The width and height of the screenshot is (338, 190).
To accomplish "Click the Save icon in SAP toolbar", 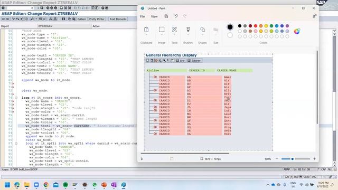I will click(x=42, y=8).
